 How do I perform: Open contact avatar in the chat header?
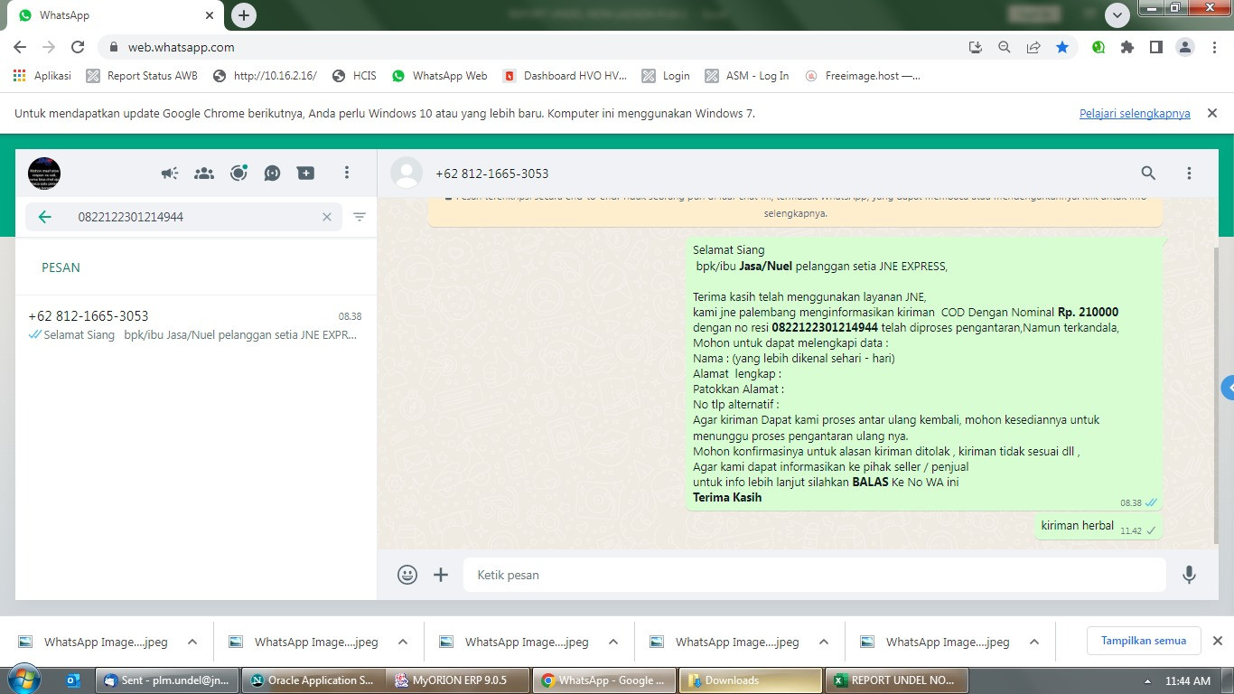(407, 173)
